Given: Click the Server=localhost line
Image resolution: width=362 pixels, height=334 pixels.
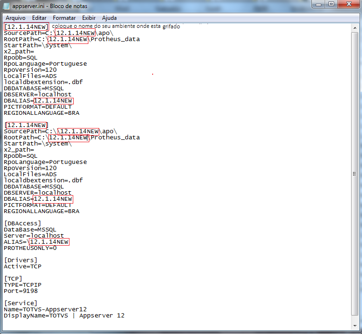Looking at the screenshot, I should [34, 236].
